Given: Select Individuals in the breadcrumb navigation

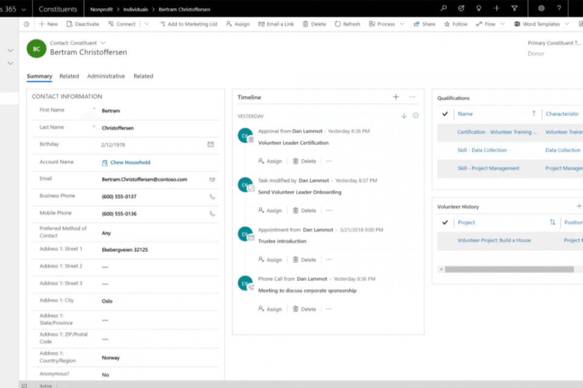Looking at the screenshot, I should [x=136, y=10].
